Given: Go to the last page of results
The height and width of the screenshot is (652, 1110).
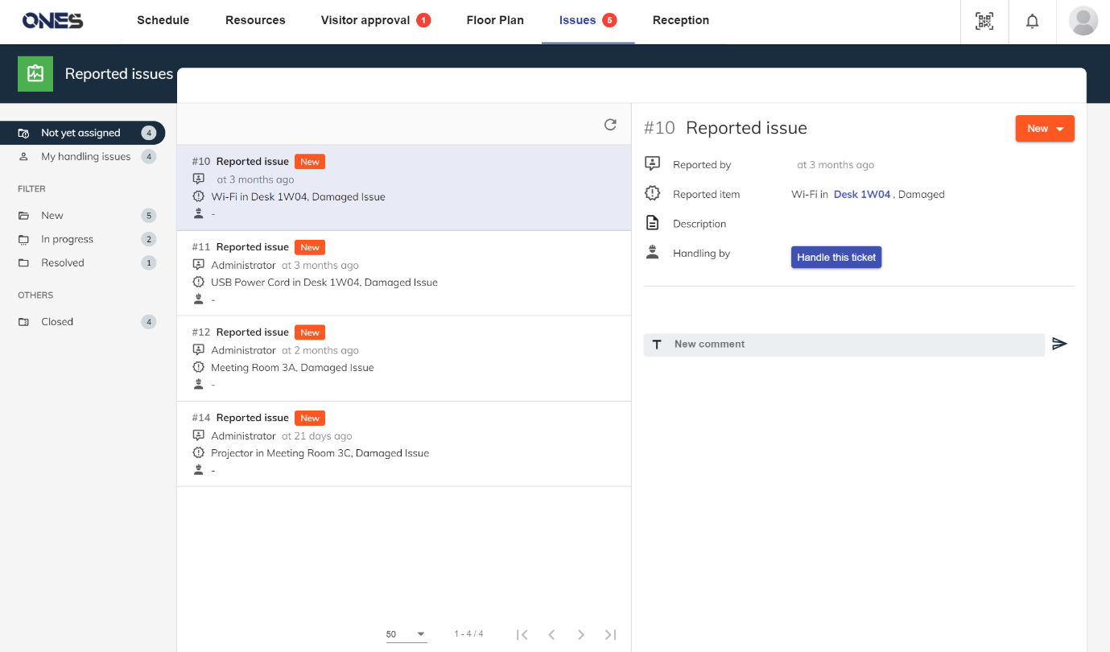Looking at the screenshot, I should pos(610,634).
